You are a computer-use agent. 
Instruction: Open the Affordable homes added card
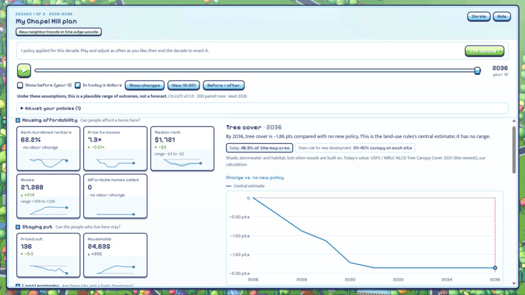115,196
